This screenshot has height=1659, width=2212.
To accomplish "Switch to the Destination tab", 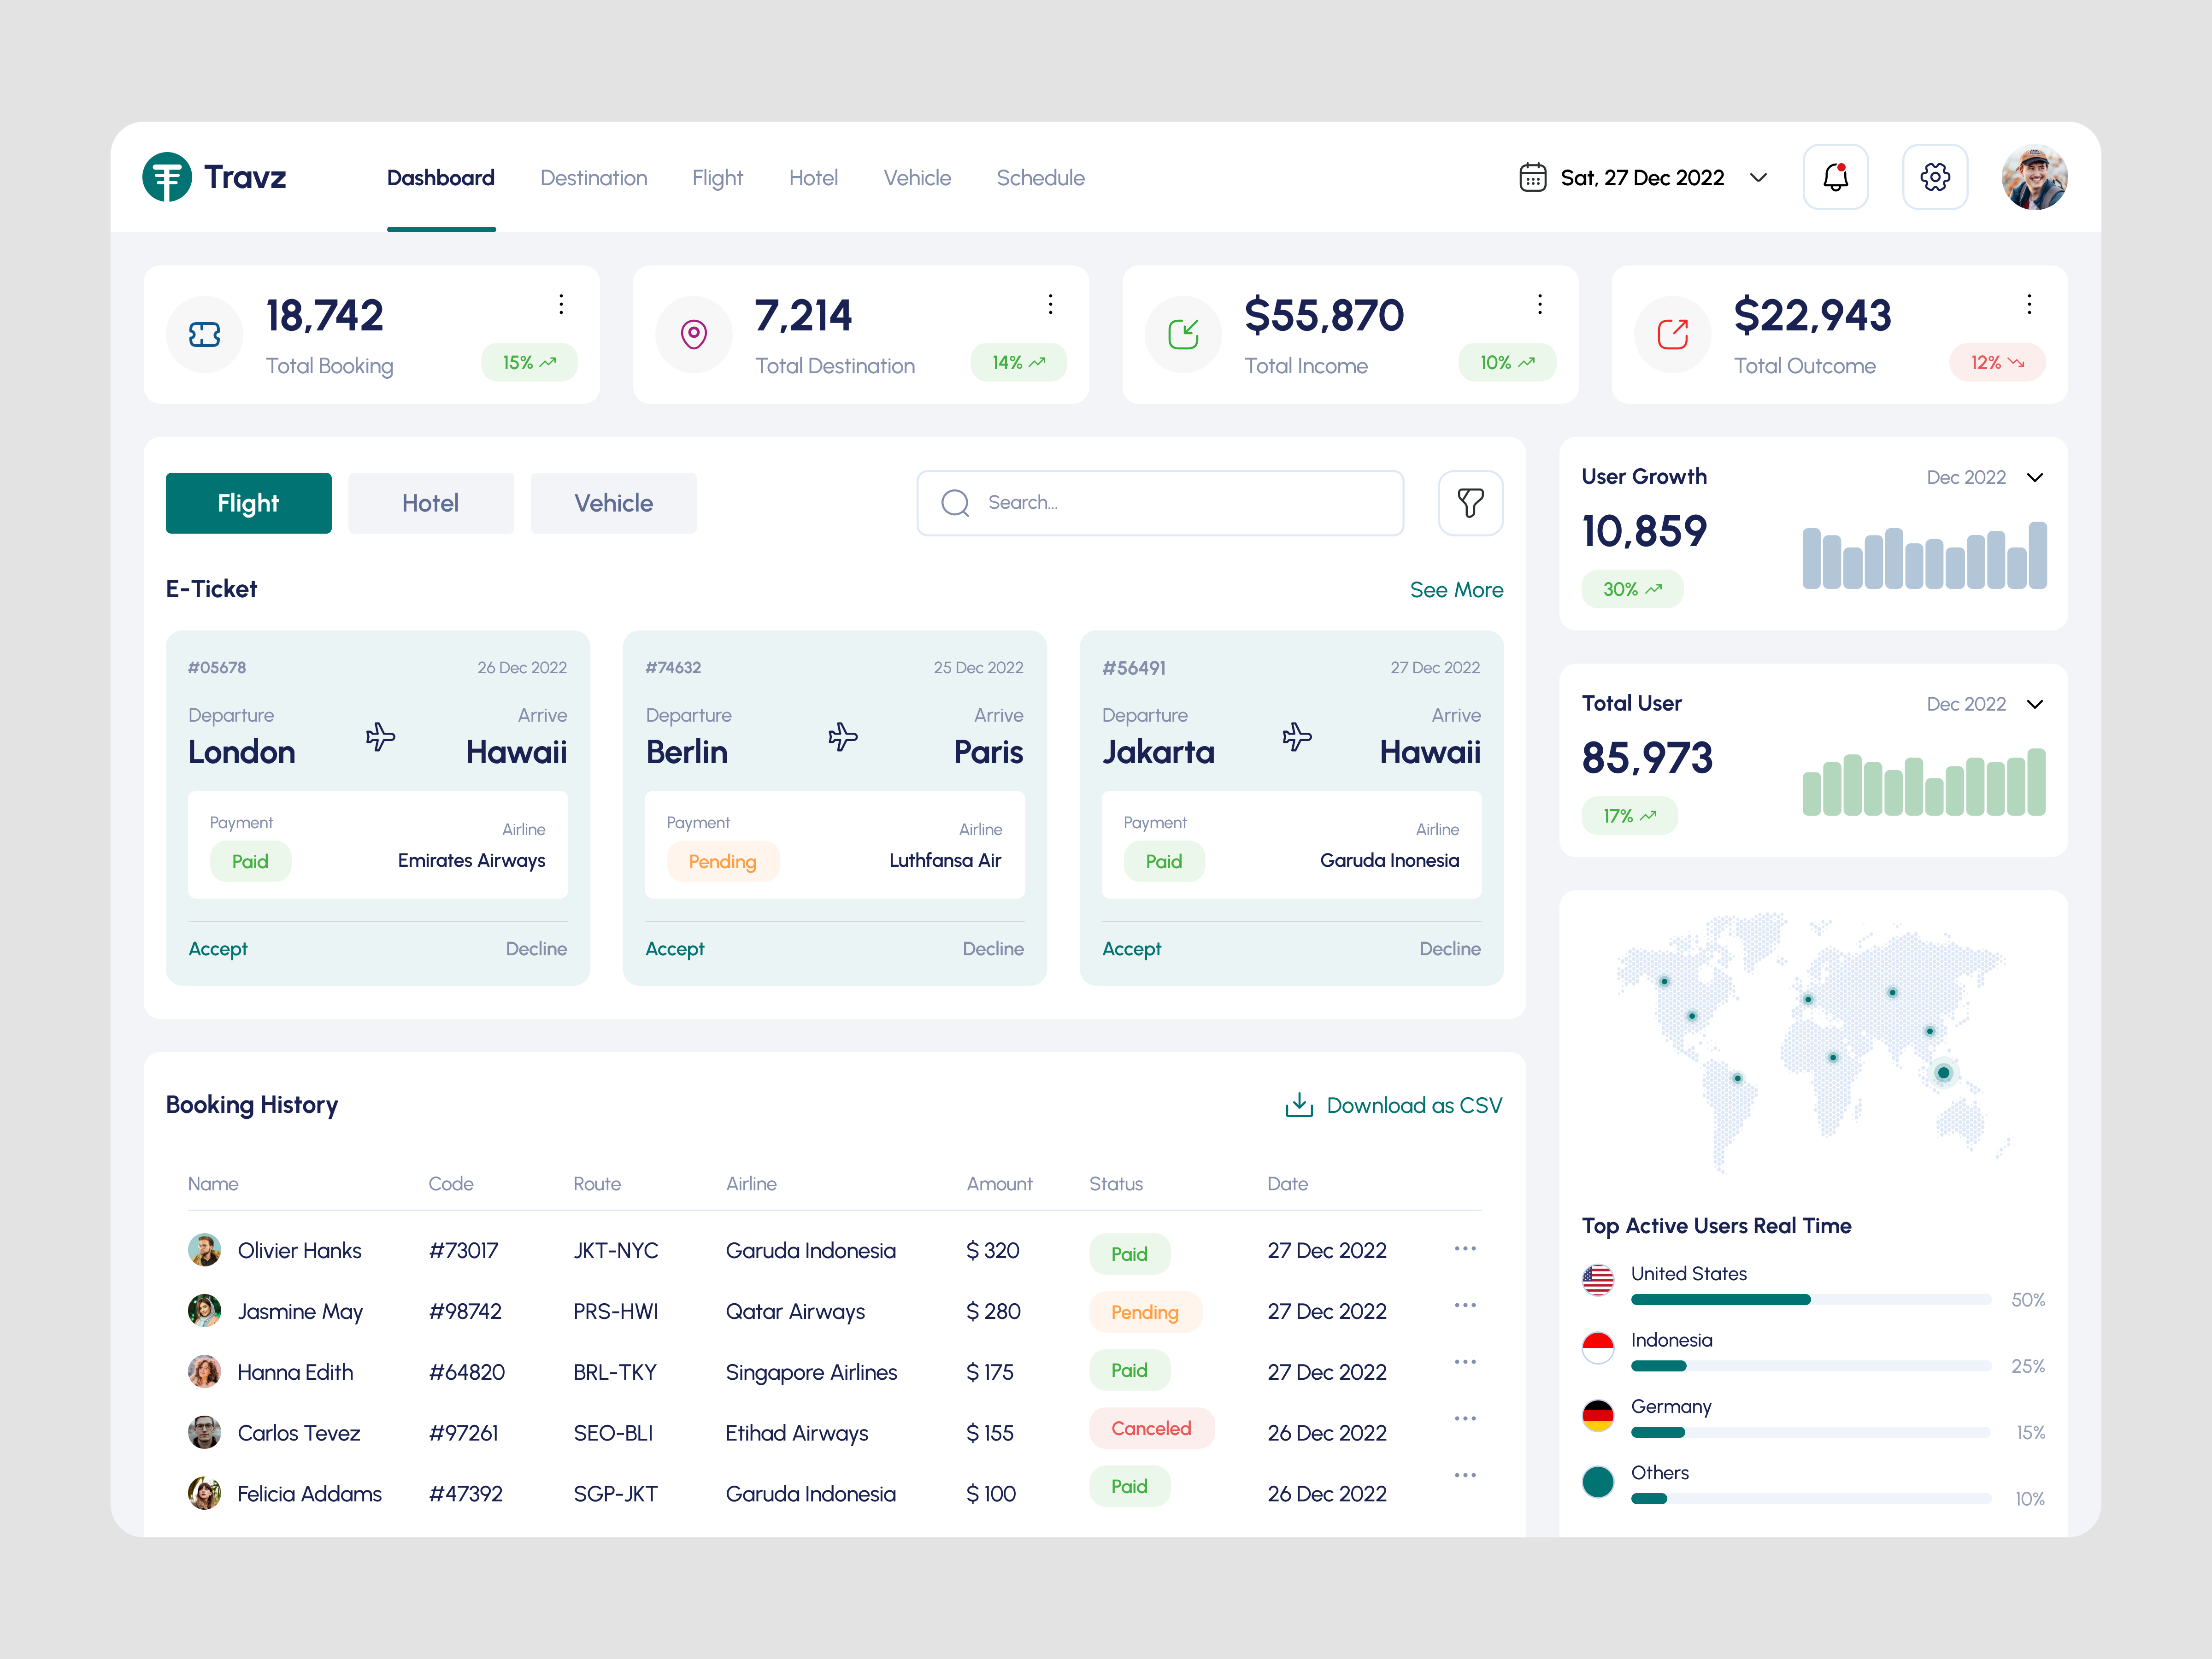I will [594, 177].
